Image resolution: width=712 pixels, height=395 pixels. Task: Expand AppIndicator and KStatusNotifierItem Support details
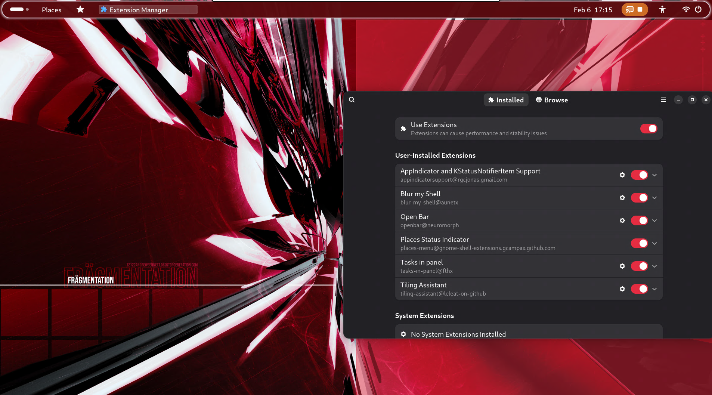[x=654, y=175]
